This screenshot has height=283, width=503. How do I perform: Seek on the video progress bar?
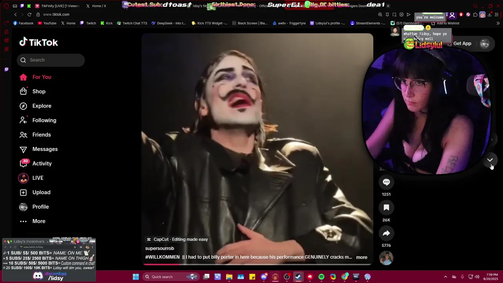[257, 264]
